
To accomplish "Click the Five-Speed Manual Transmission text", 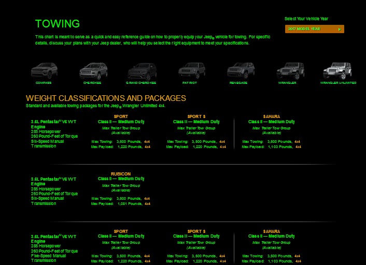I will [x=49, y=258].
